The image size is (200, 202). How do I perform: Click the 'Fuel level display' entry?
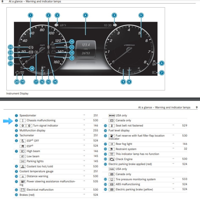pyautogui.click(x=119, y=130)
